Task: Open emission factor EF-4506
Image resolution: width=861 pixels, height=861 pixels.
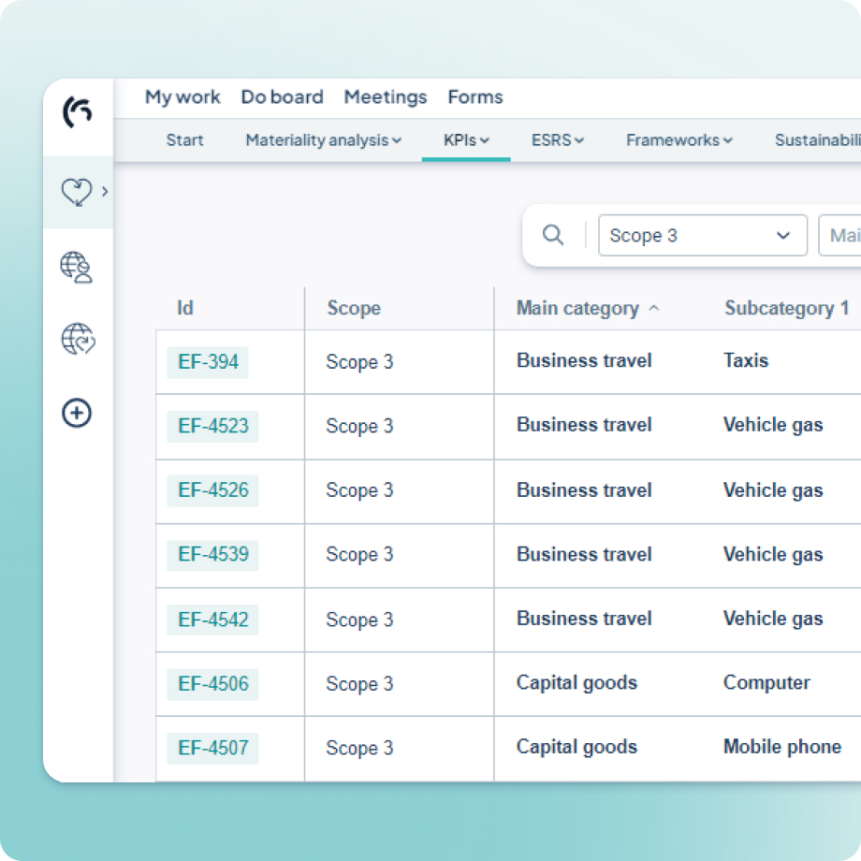Action: 212,684
